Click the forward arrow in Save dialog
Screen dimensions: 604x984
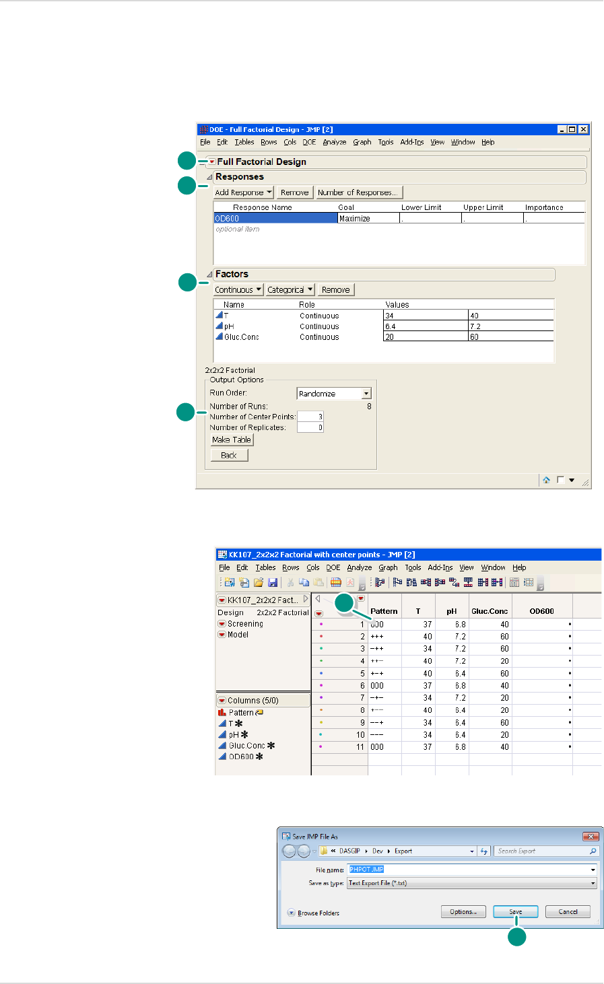[x=304, y=851]
